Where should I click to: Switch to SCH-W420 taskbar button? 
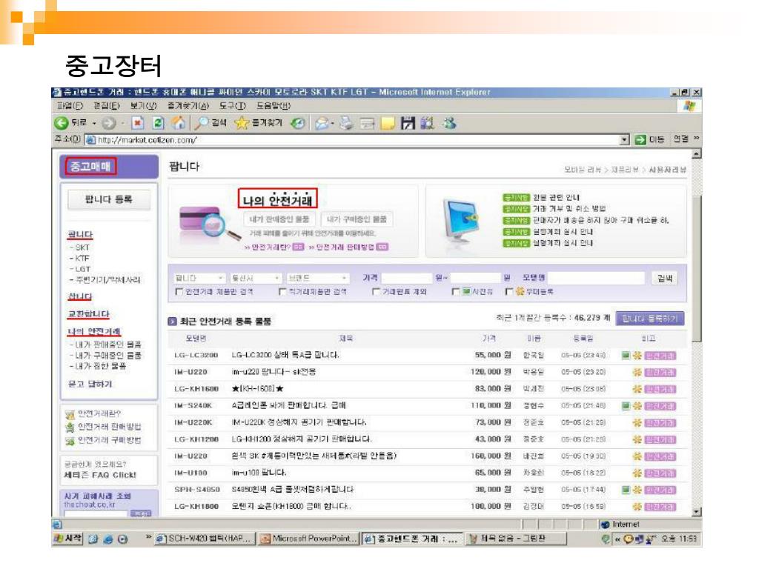click(x=205, y=539)
